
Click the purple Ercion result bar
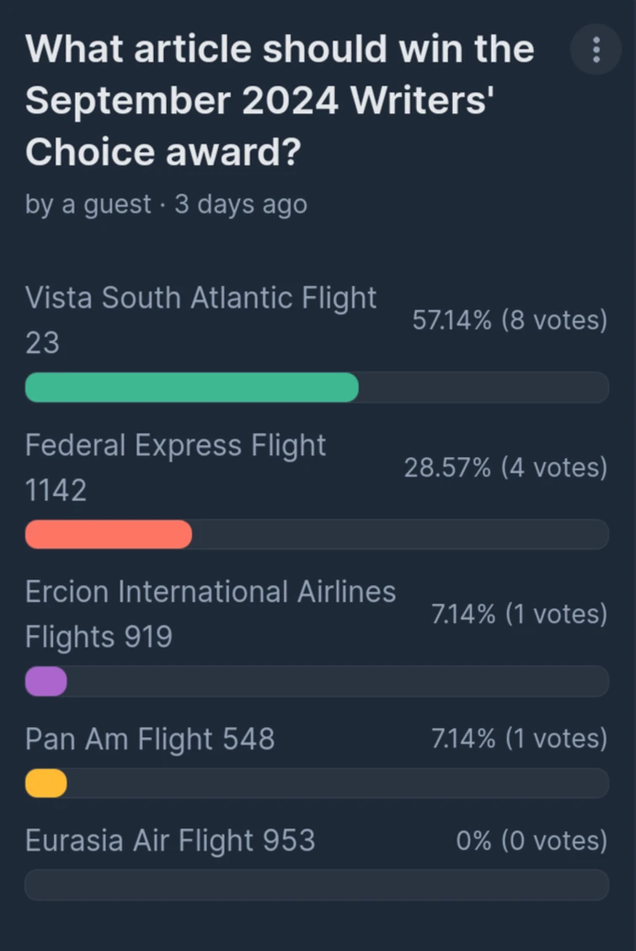(x=45, y=680)
